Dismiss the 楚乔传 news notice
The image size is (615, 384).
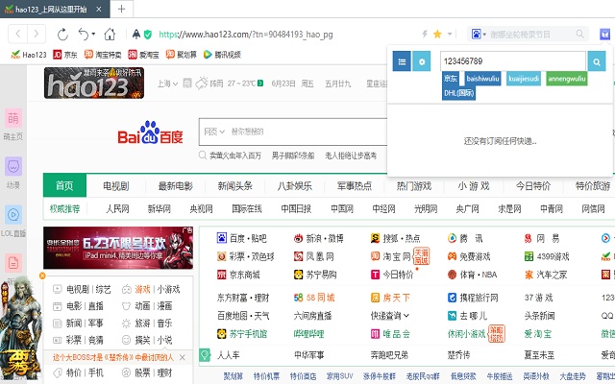coord(183,357)
